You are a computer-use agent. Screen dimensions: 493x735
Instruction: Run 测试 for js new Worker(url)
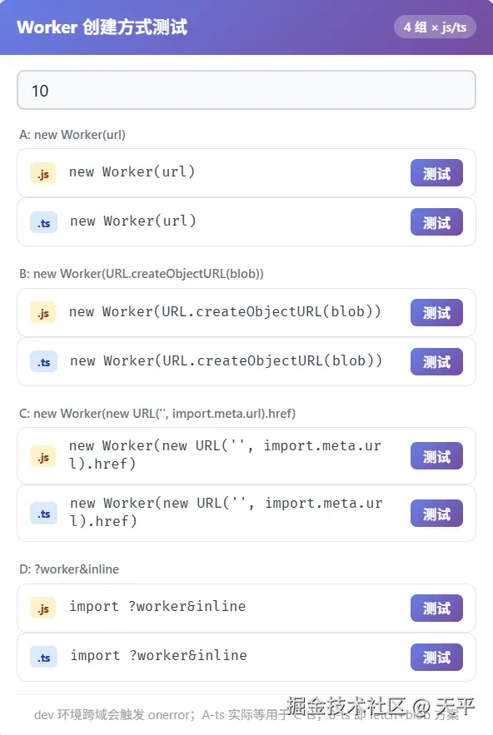point(436,173)
